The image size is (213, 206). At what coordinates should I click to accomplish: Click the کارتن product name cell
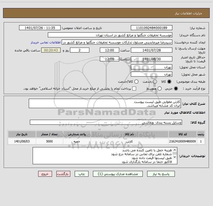click(129, 141)
